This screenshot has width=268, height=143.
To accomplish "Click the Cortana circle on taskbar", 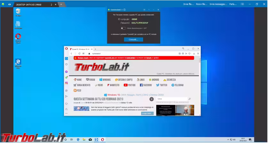I will pos(66,139).
